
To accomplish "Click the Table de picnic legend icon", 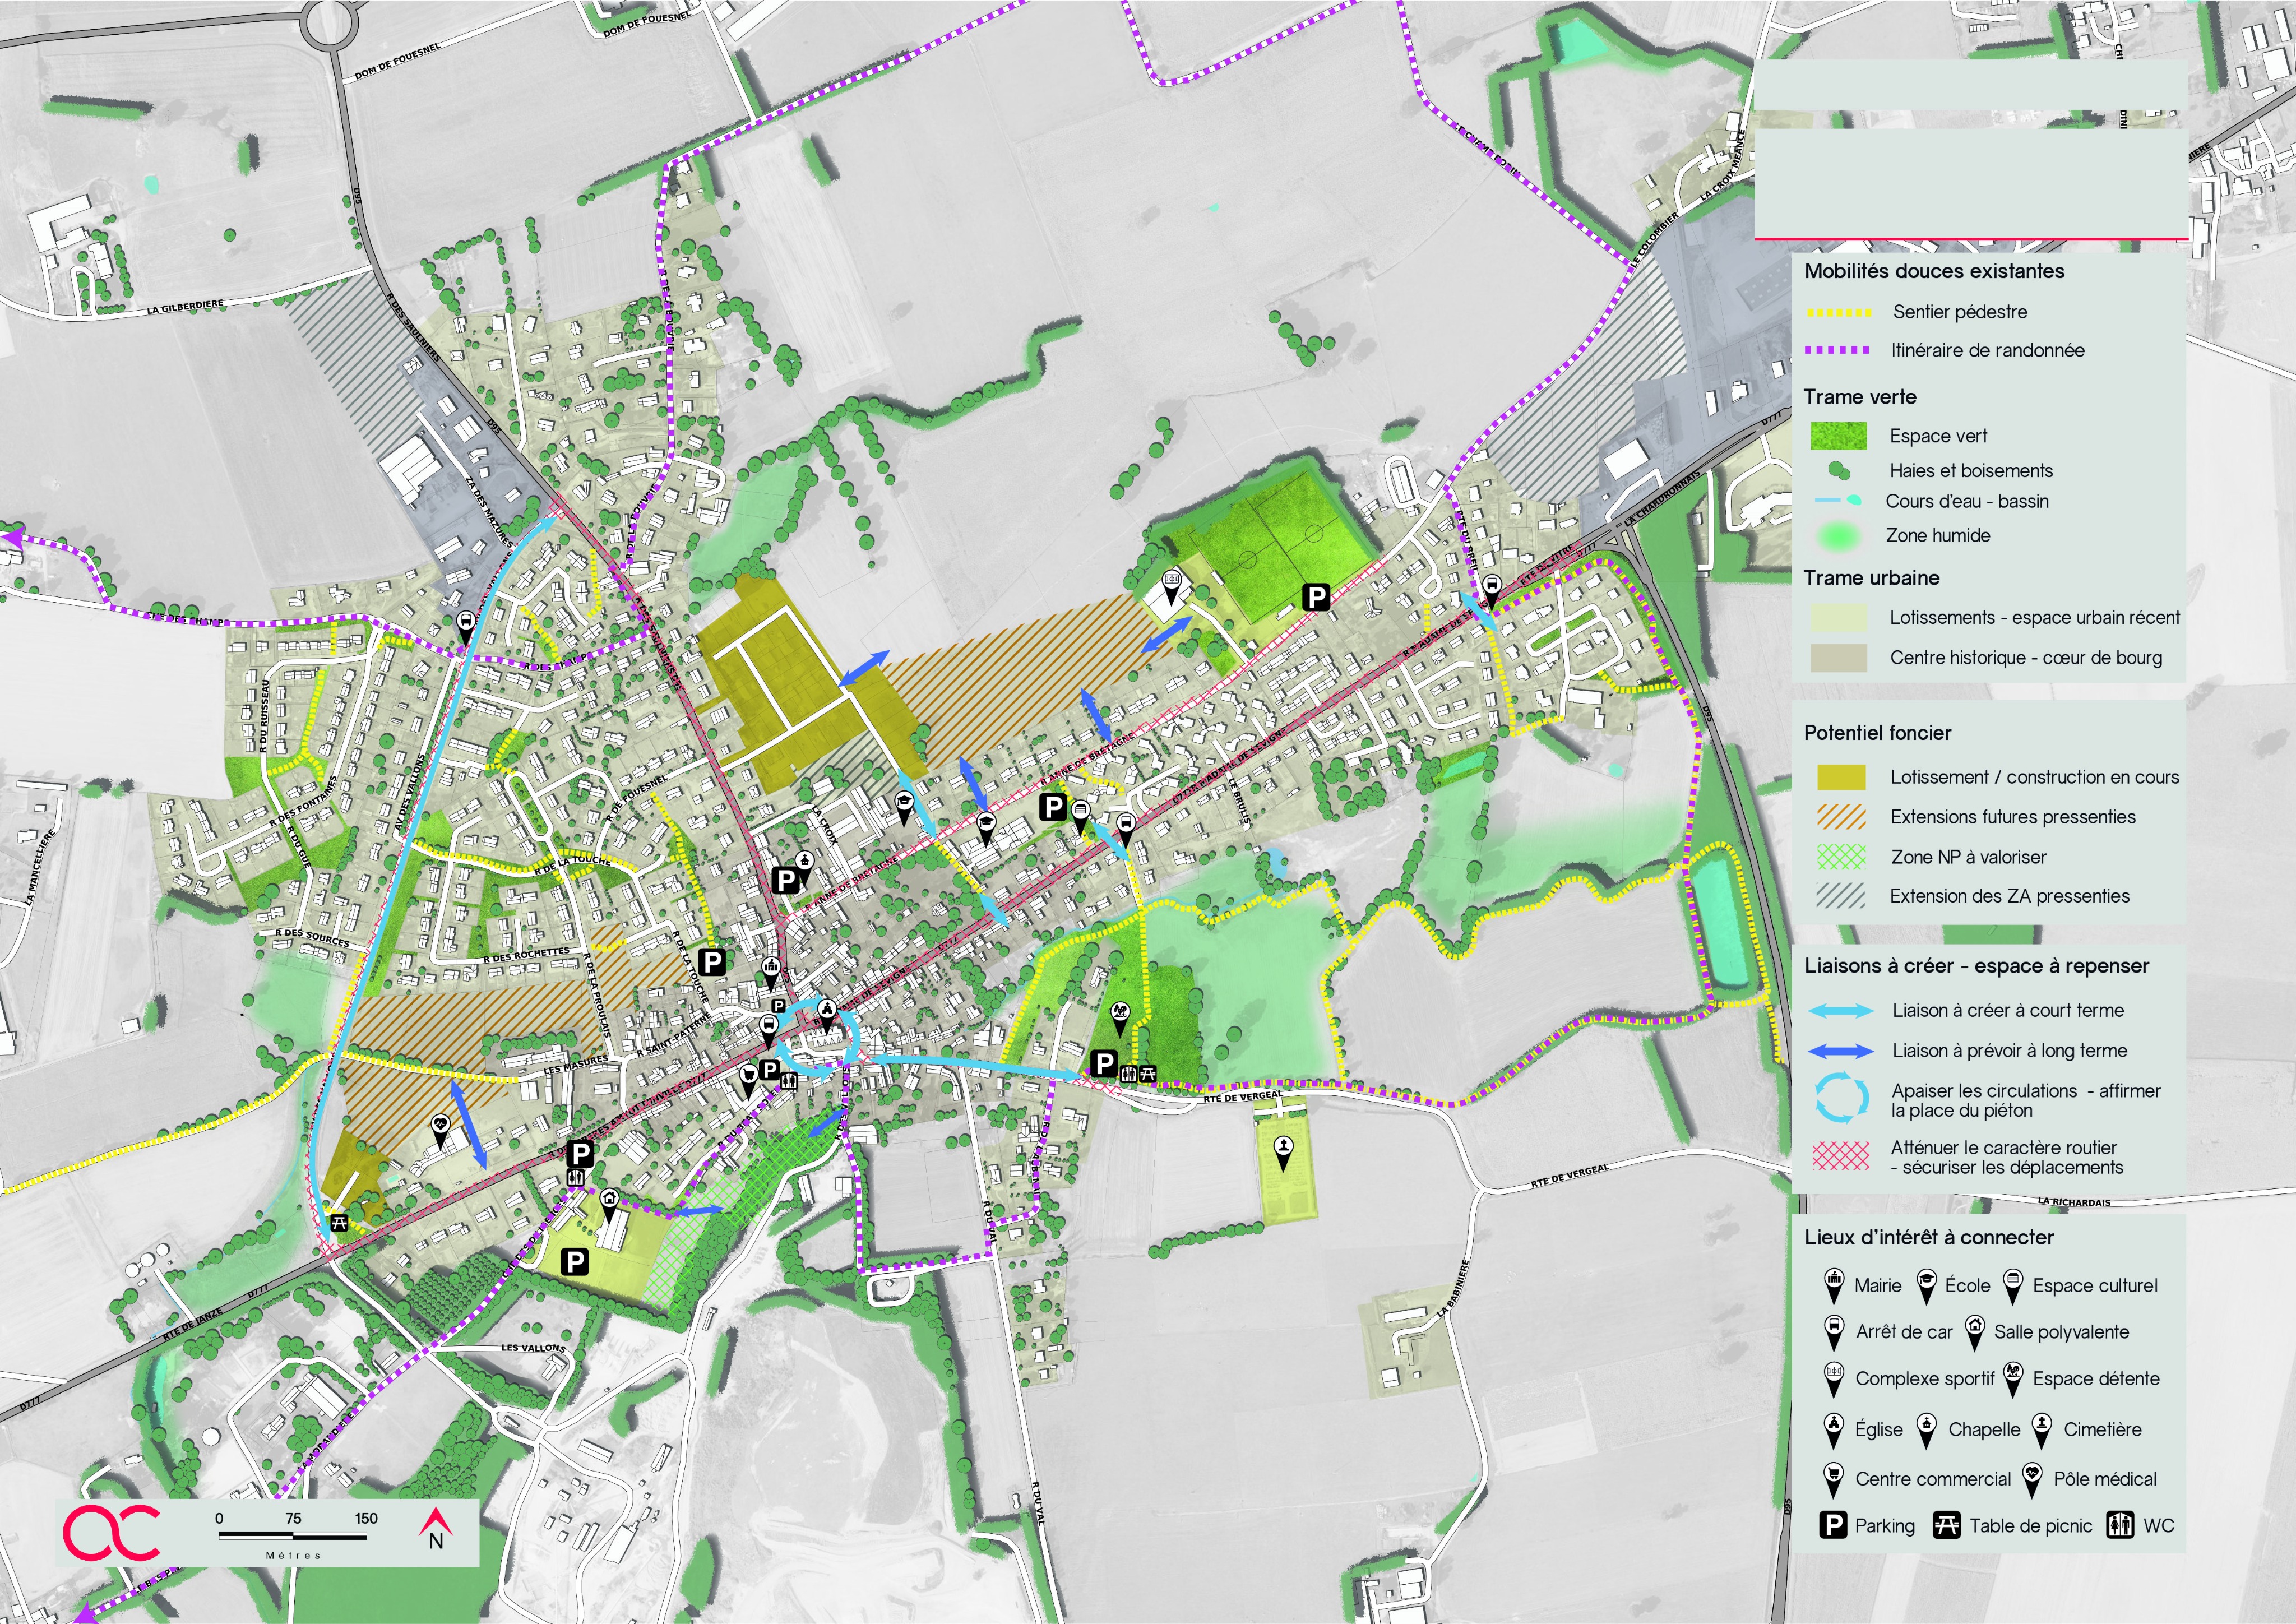I will pos(1946,1525).
